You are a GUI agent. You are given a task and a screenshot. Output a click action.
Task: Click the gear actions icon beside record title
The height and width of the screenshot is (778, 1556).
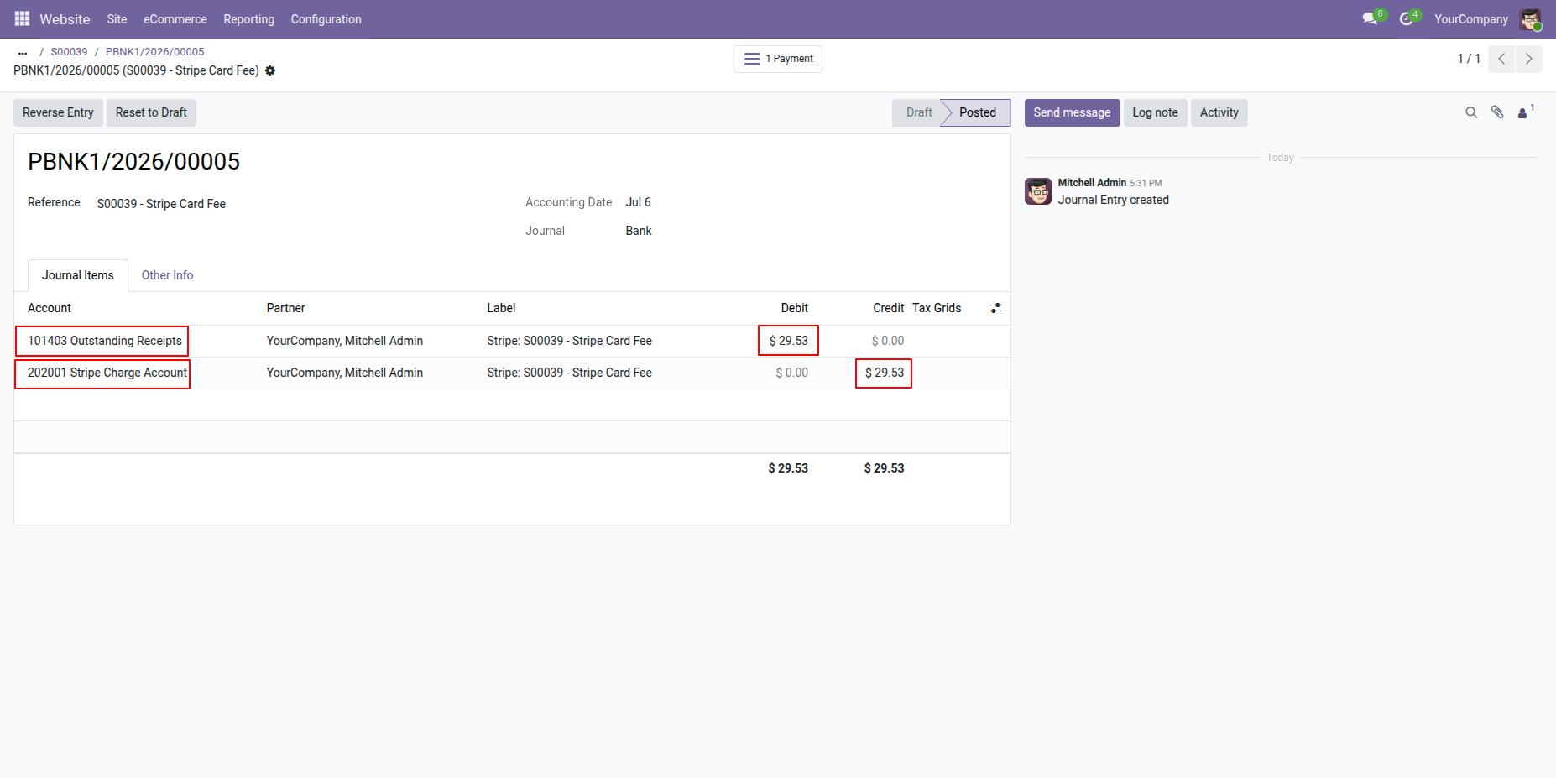coord(270,70)
